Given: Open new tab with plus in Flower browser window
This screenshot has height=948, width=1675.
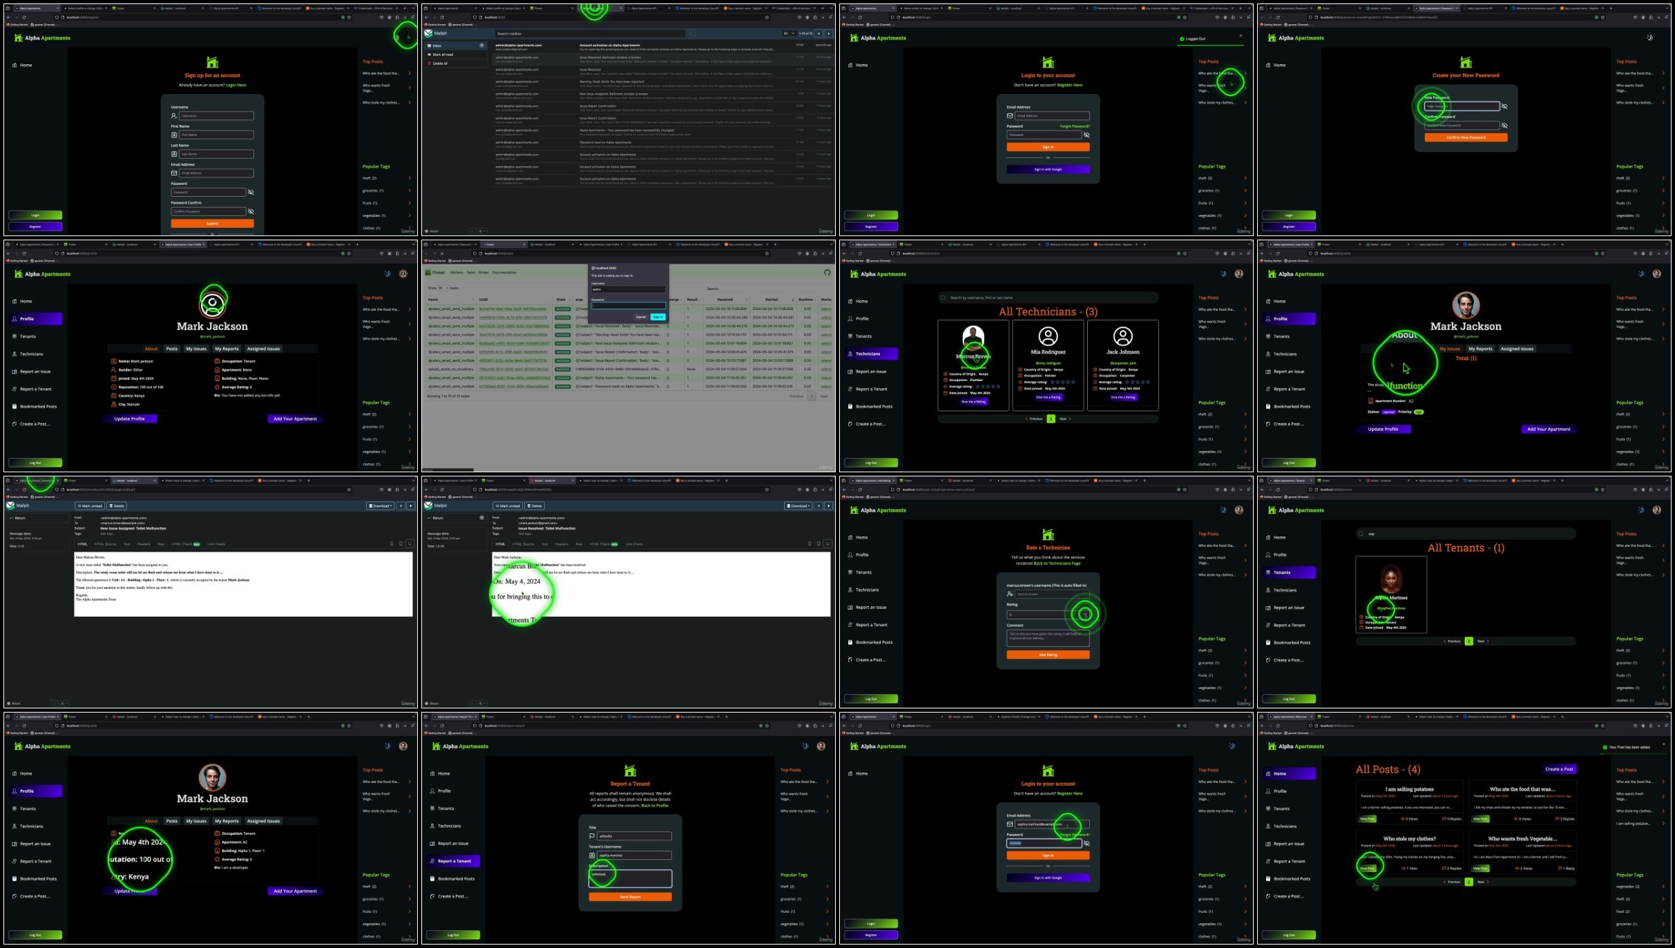Looking at the screenshot, I should coord(776,244).
